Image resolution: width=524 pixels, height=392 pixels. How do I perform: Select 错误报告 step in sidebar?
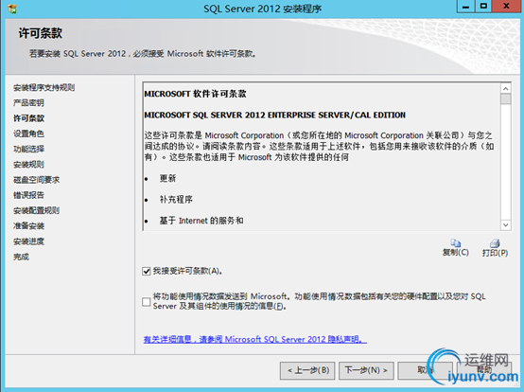tap(28, 195)
